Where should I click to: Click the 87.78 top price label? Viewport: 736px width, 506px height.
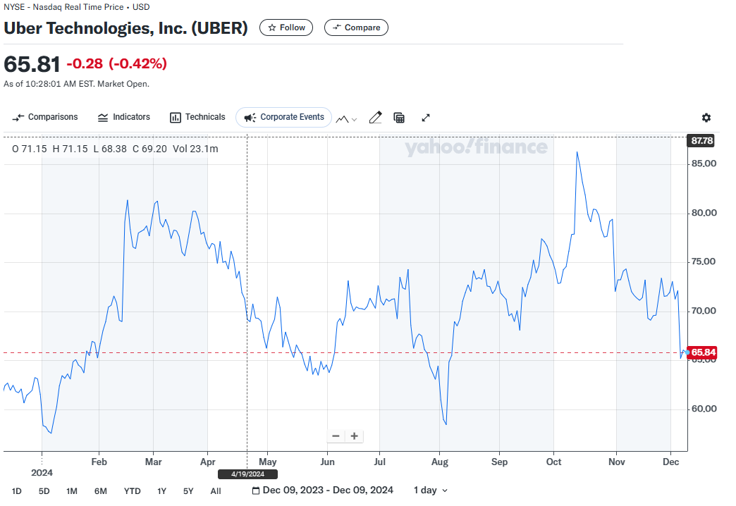point(701,140)
